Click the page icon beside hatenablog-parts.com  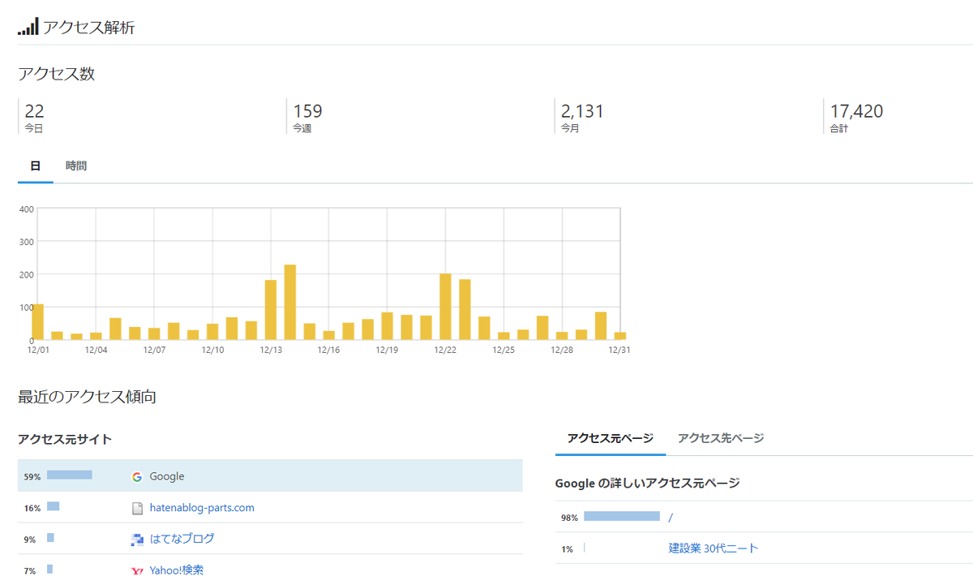pyautogui.click(x=137, y=509)
